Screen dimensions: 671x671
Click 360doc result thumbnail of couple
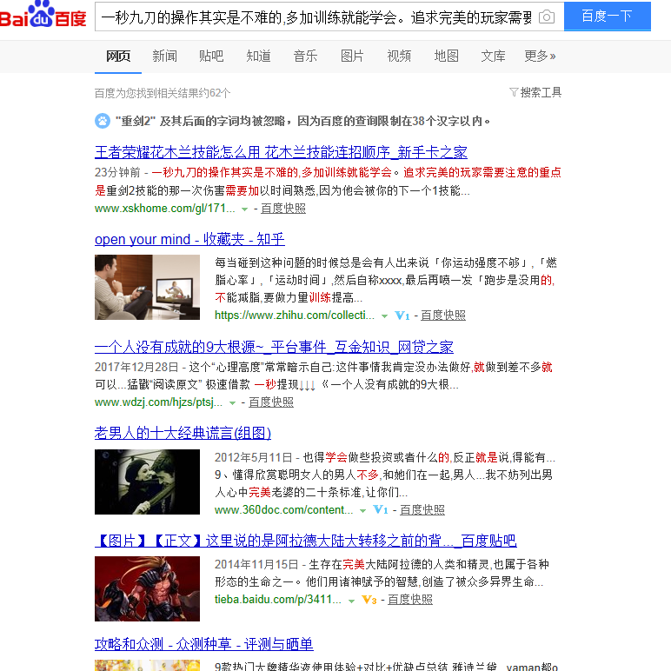tap(147, 482)
